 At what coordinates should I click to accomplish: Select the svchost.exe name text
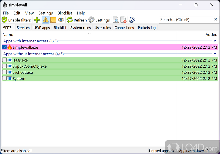[23, 73]
